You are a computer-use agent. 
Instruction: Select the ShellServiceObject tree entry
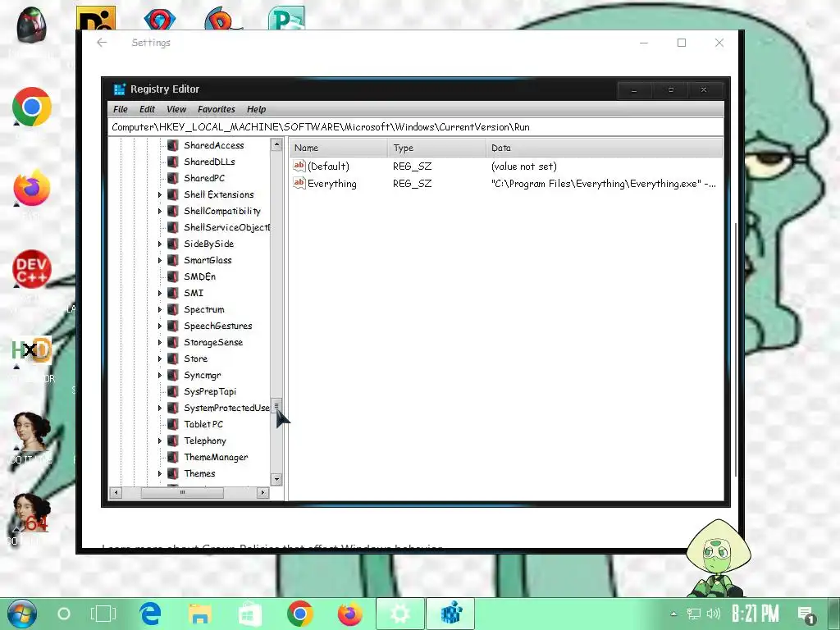tap(226, 228)
